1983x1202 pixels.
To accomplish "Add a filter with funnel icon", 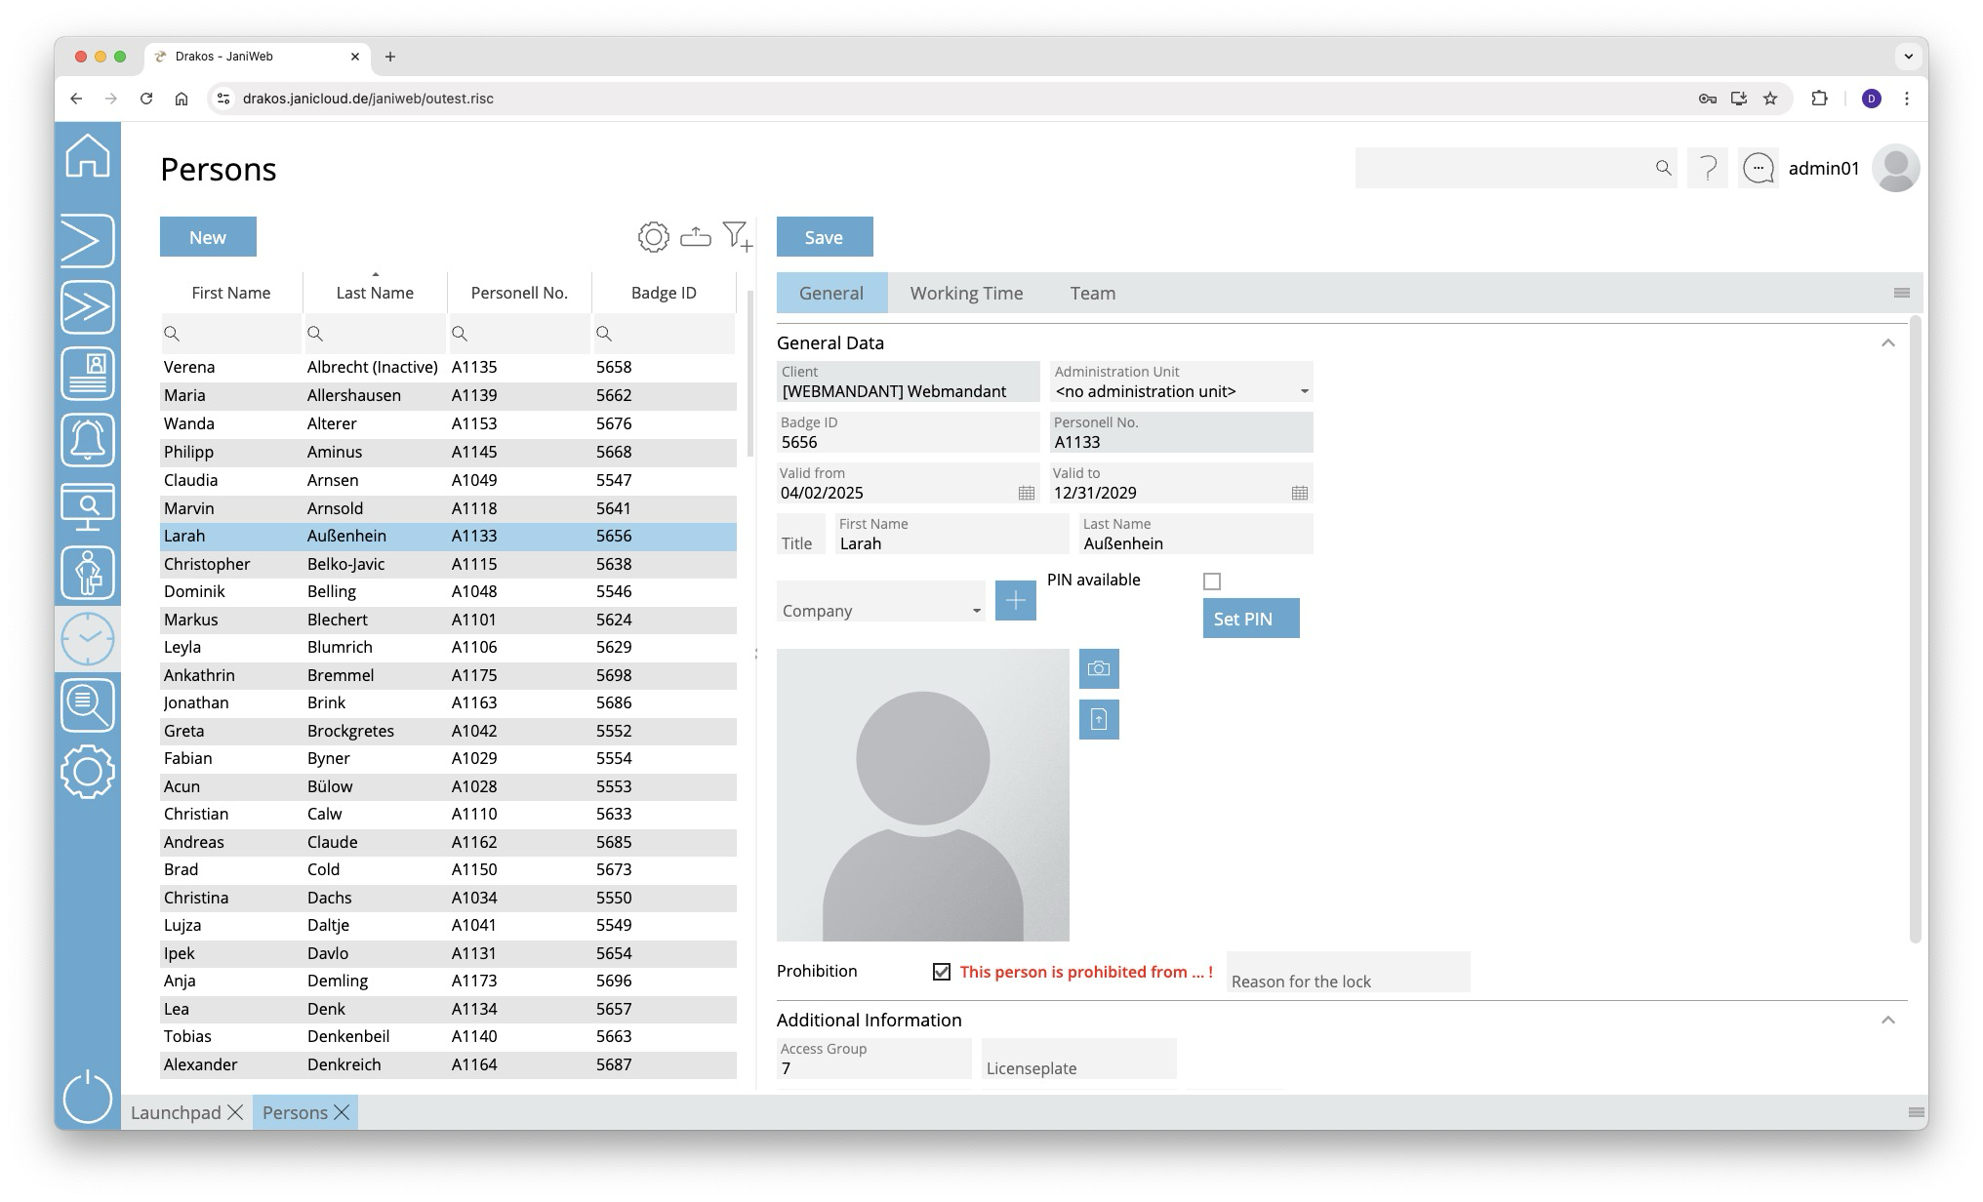I will [737, 236].
